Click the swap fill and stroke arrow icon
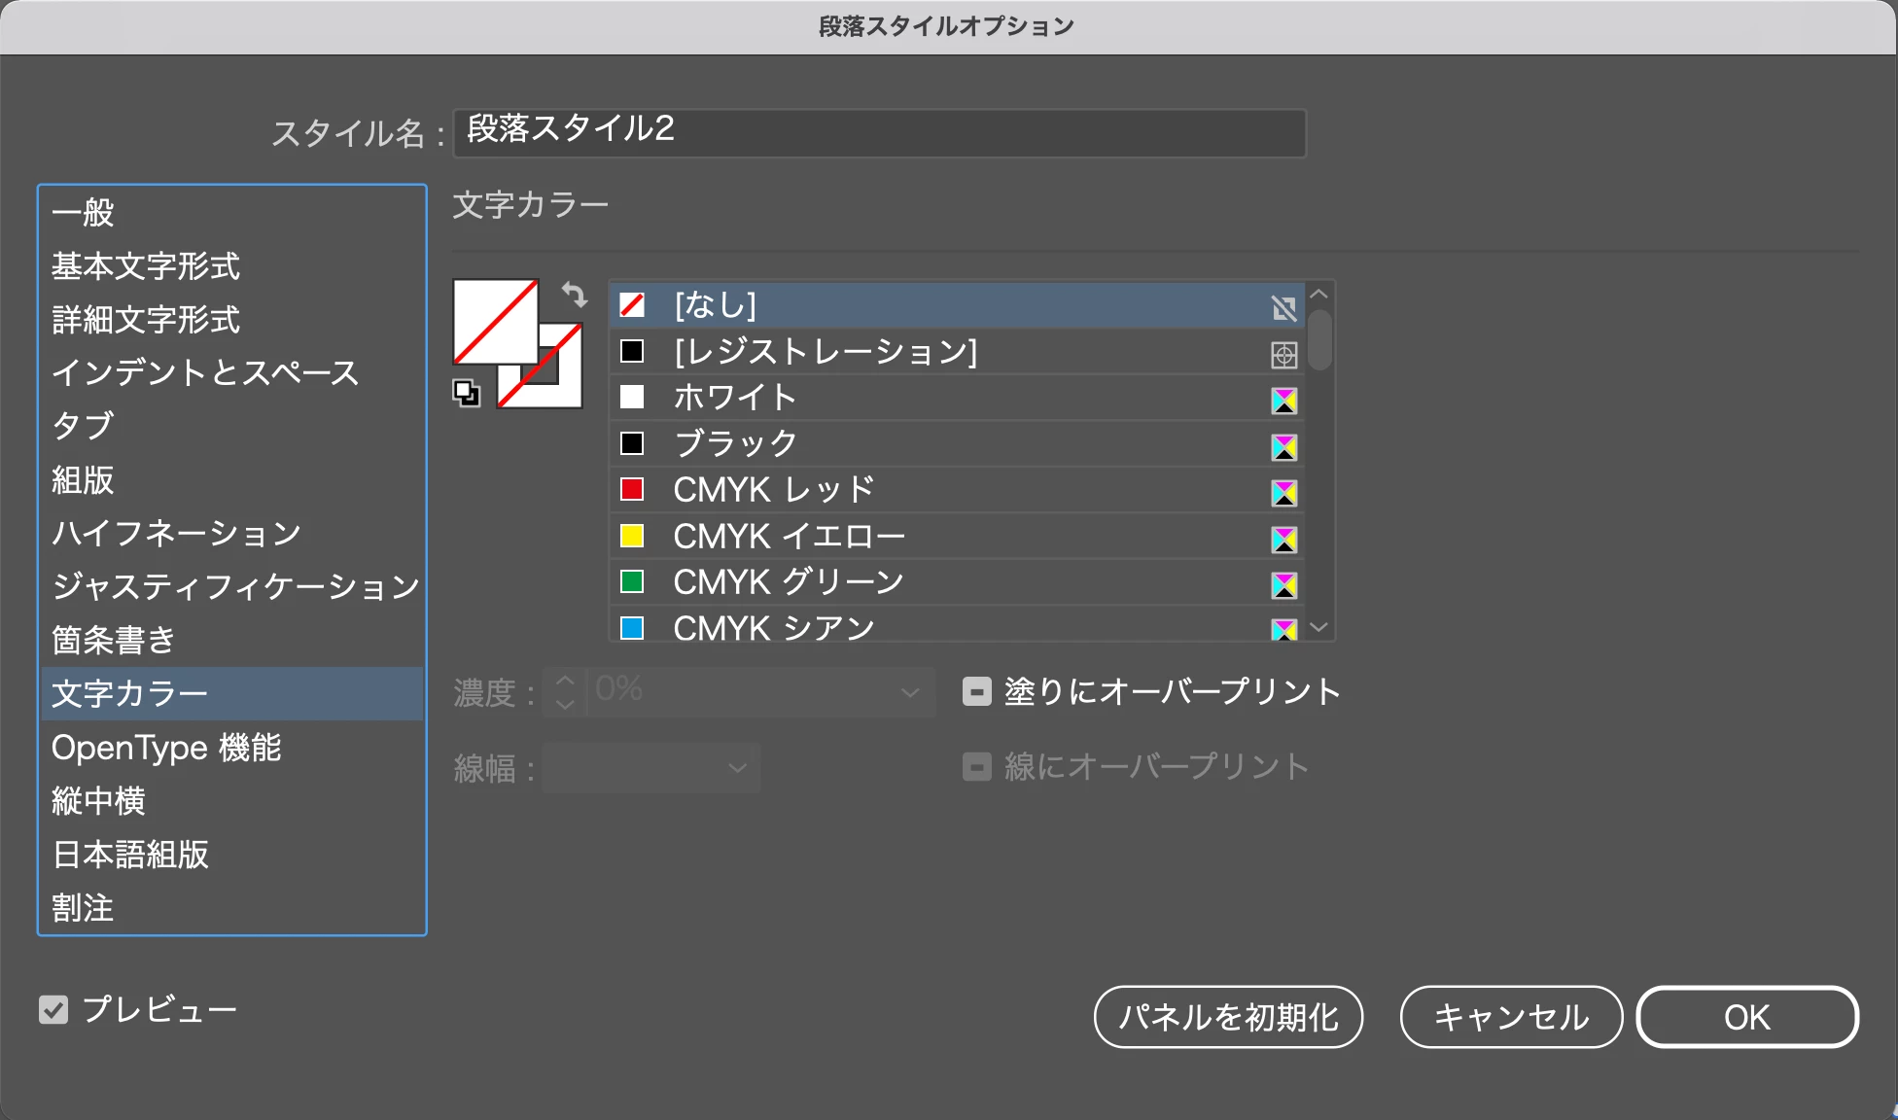Image resolution: width=1898 pixels, height=1120 pixels. click(575, 294)
